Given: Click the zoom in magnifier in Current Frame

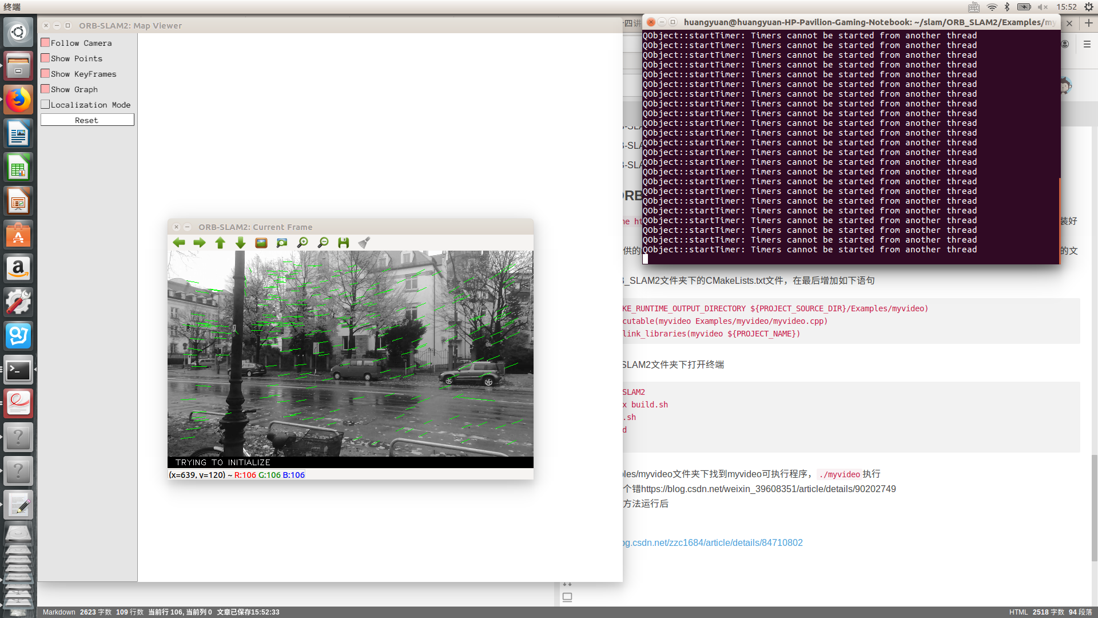Looking at the screenshot, I should pos(303,243).
